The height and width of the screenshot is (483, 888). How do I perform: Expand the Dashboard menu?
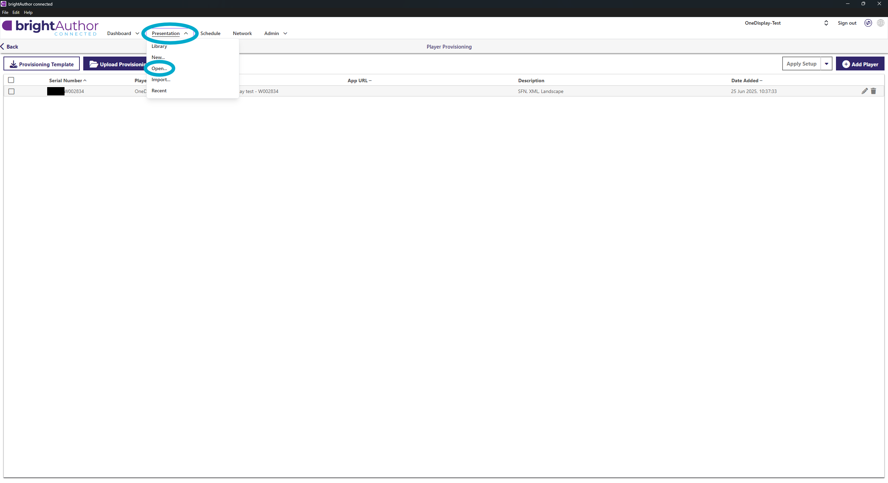[123, 33]
